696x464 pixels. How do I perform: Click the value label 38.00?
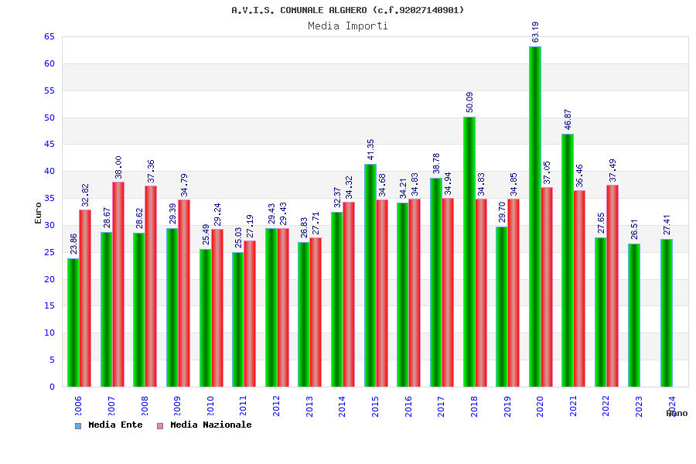coord(118,167)
